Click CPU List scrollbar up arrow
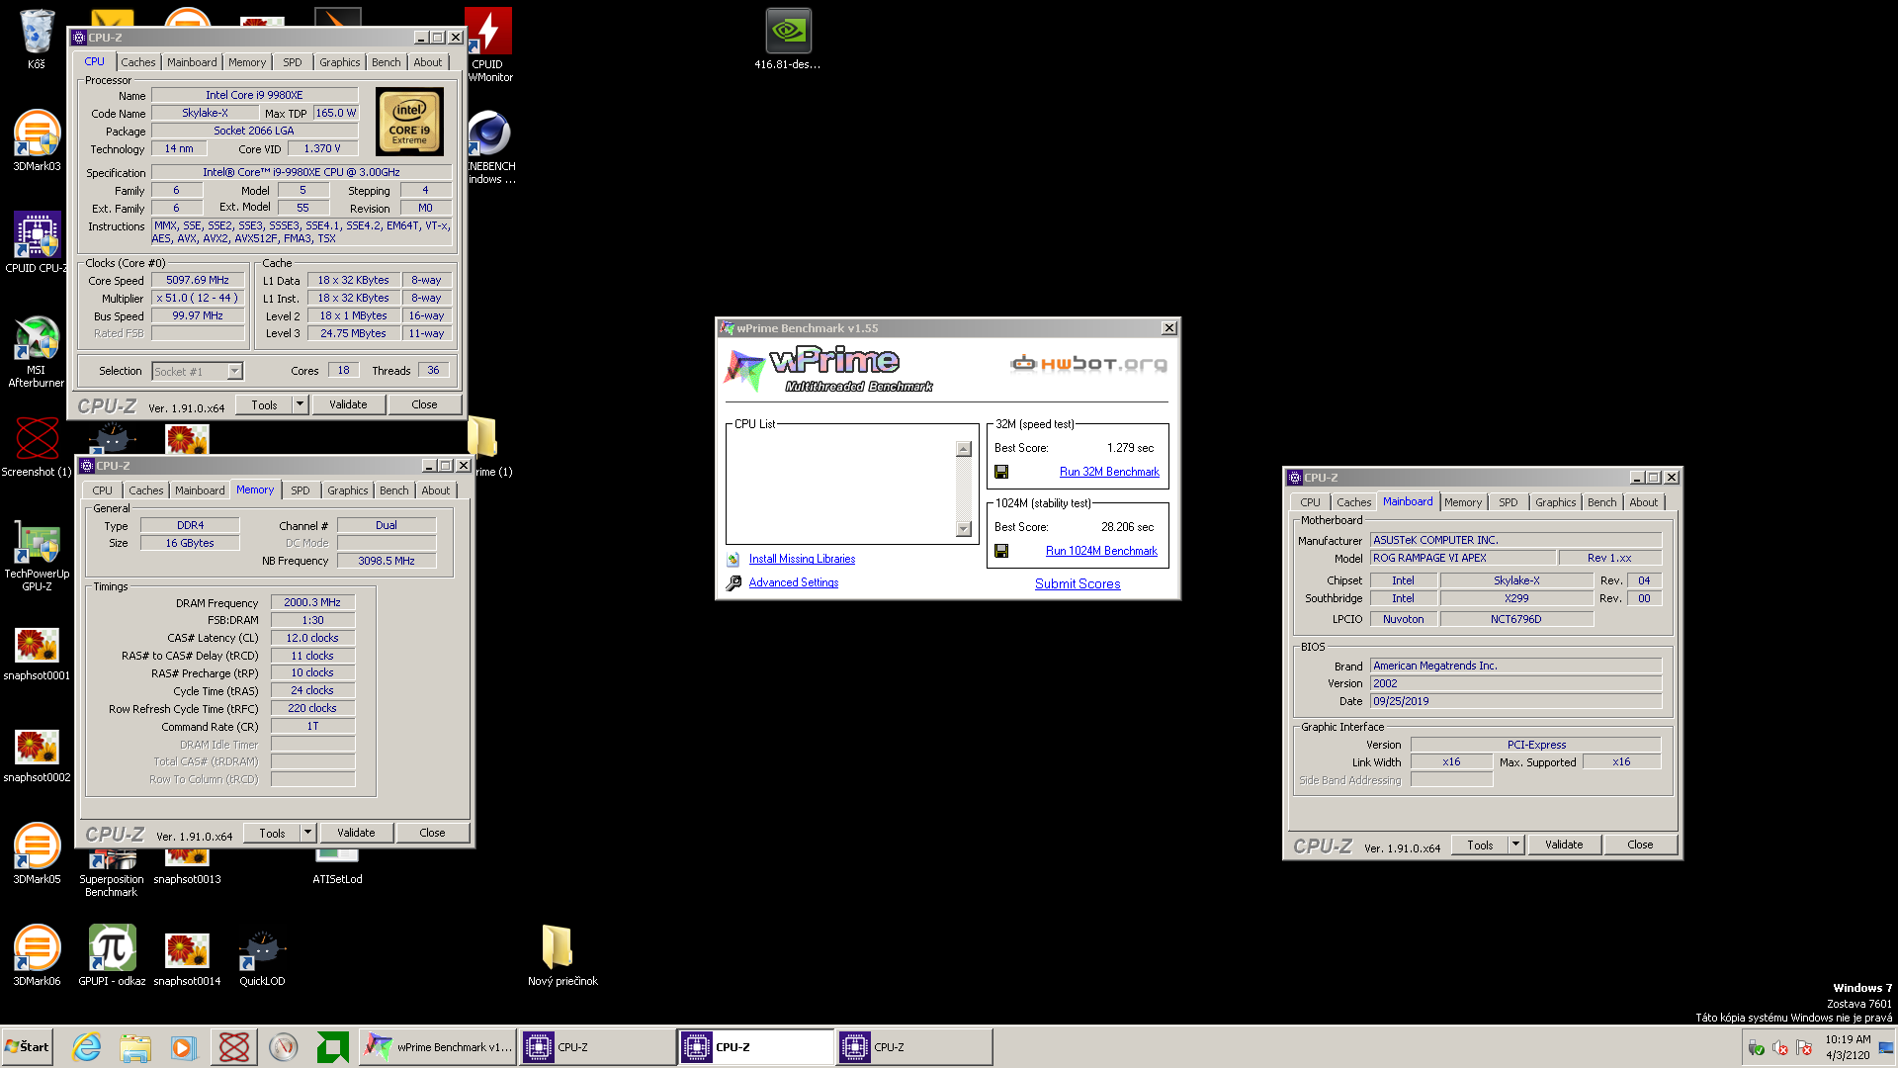This screenshot has height=1068, width=1898. [964, 449]
